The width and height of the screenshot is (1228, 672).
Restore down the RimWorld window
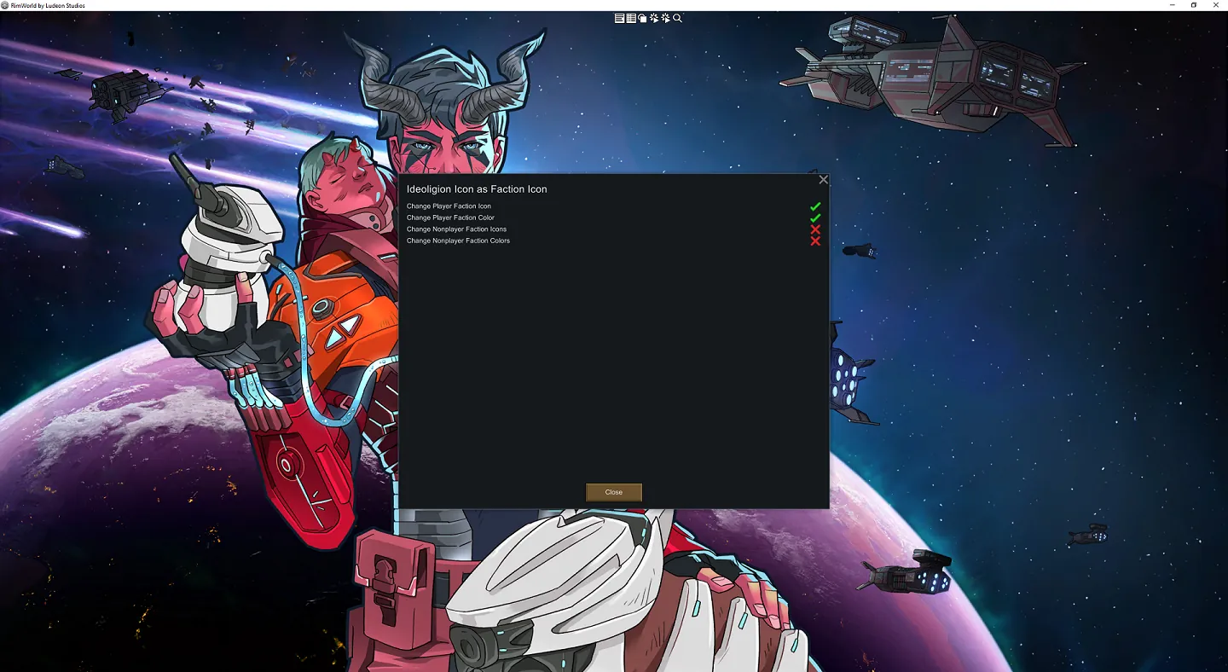pos(1193,5)
